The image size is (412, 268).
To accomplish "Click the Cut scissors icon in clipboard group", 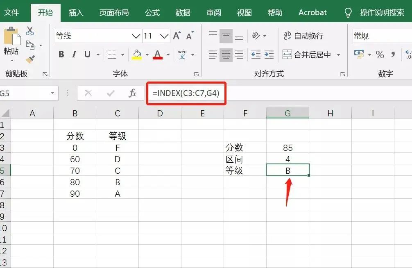I will [29, 31].
